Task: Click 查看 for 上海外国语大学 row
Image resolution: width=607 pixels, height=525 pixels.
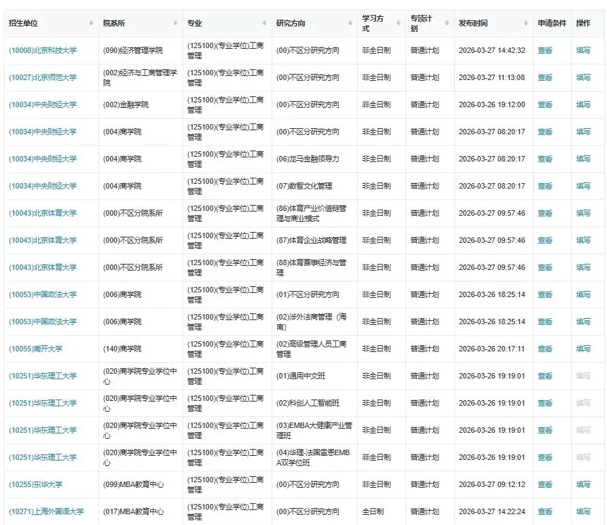Action: 545,511
